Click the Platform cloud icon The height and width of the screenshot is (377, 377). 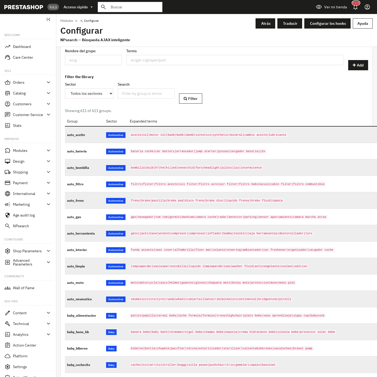click(x=8, y=356)
